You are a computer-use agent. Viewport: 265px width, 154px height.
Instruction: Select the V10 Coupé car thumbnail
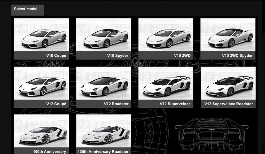coord(42,35)
